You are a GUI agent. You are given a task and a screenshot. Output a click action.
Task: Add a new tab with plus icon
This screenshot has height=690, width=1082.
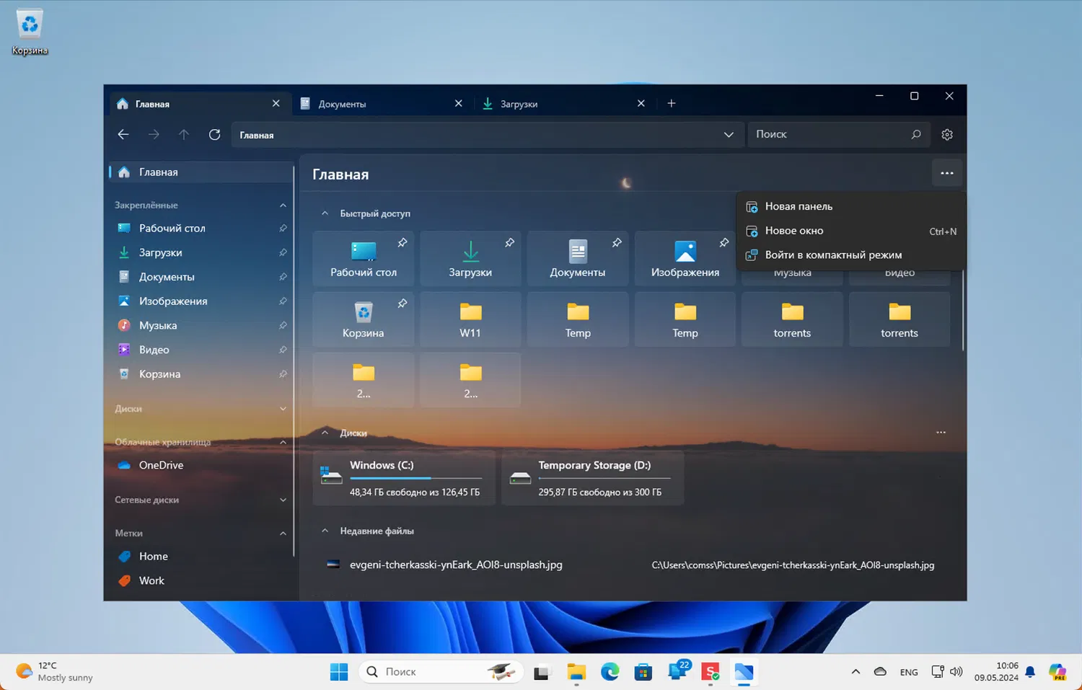click(671, 104)
